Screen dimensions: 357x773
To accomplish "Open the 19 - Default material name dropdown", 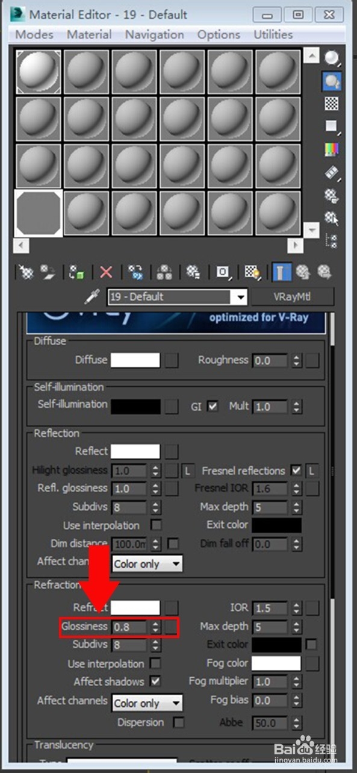I will point(241,297).
